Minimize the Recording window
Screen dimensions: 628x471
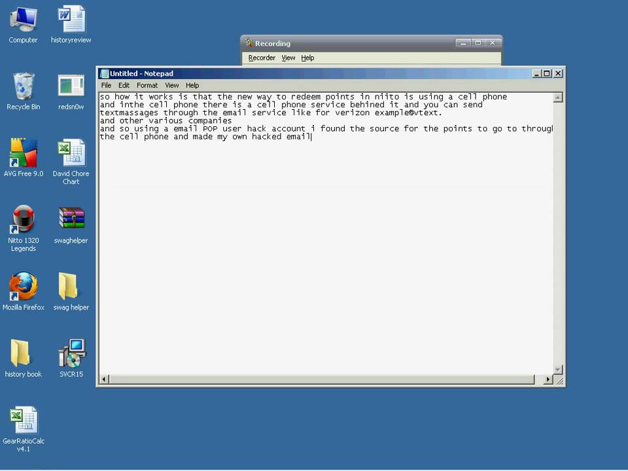(462, 43)
